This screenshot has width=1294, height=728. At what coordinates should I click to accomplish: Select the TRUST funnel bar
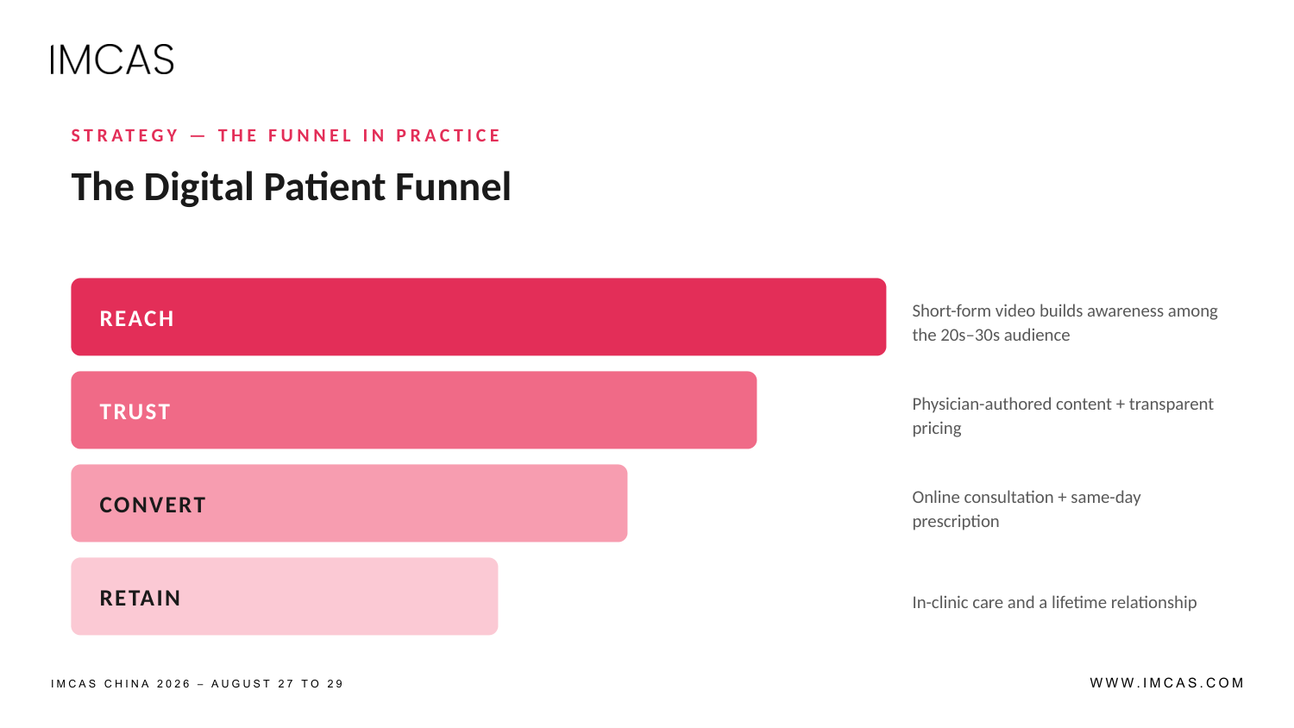414,410
